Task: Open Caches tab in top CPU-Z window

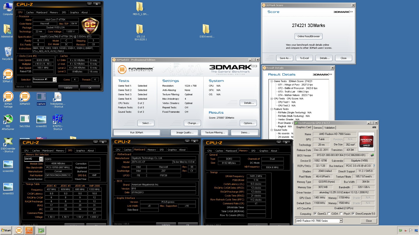Action: (x=30, y=13)
